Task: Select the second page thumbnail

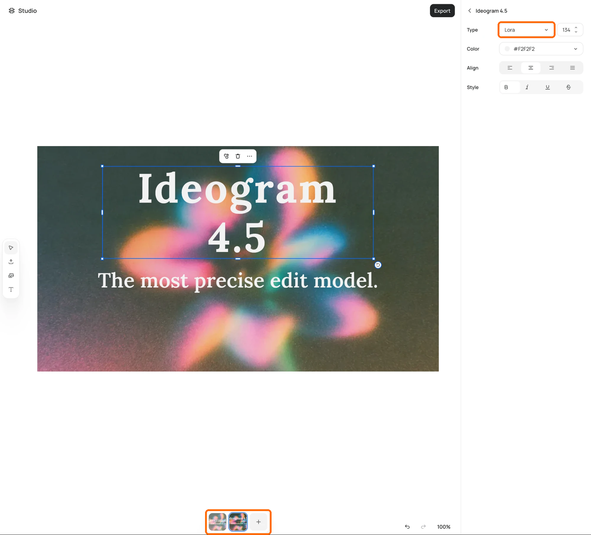Action: pos(238,522)
